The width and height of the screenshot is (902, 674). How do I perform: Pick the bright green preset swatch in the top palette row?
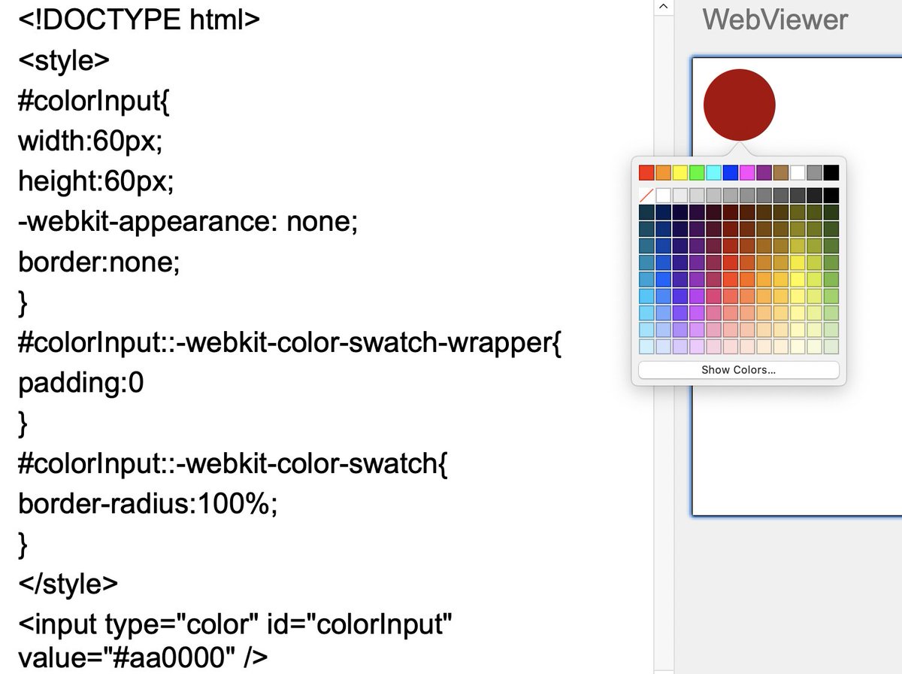[696, 172]
